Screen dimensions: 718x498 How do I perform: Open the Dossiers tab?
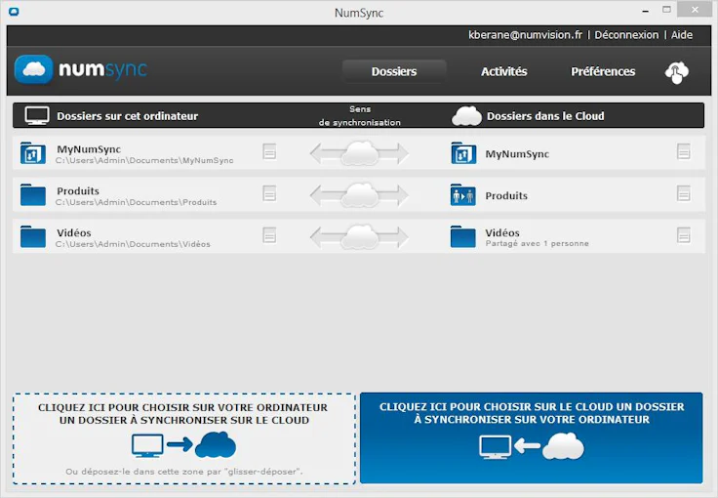coord(394,71)
